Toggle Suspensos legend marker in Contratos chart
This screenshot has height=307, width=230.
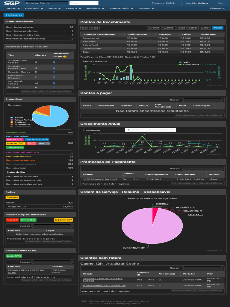pyautogui.click(x=12, y=124)
